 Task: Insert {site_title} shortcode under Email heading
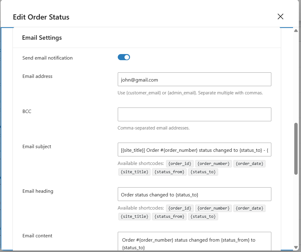click(x=135, y=216)
